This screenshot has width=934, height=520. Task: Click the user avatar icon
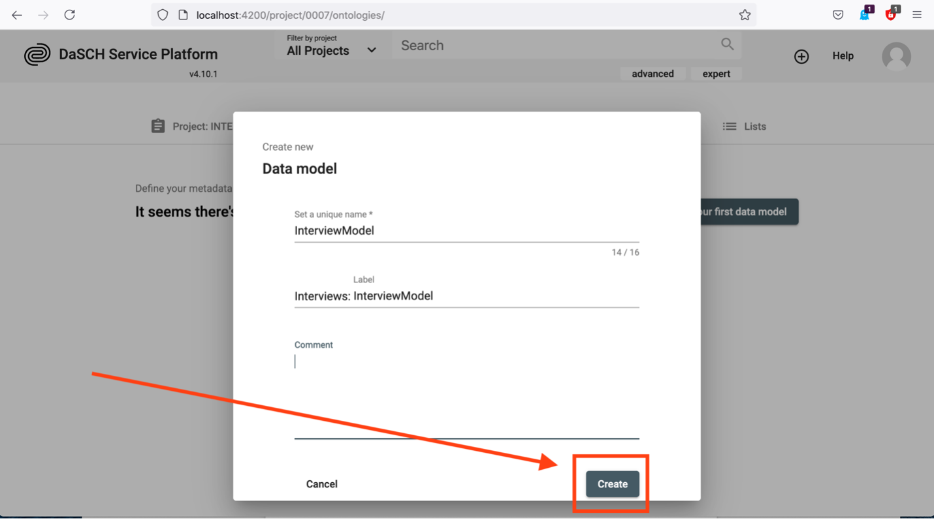896,56
